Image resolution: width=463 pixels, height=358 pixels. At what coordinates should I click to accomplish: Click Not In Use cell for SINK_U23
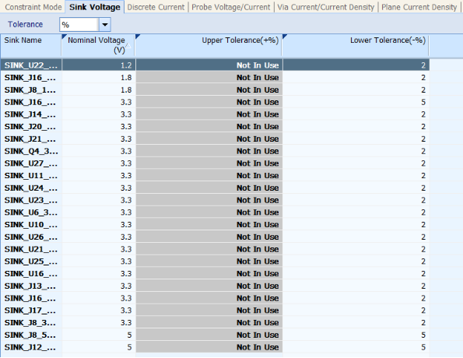[x=209, y=200]
